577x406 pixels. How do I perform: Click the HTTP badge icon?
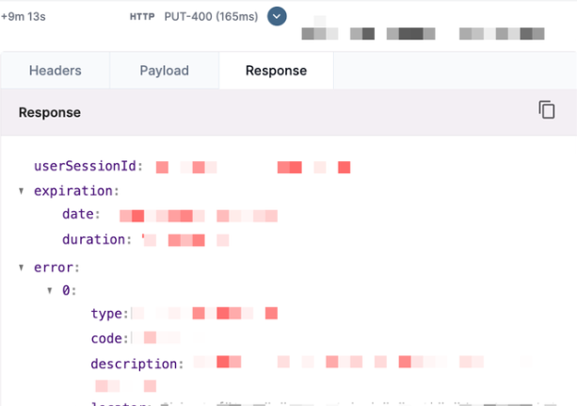[141, 16]
